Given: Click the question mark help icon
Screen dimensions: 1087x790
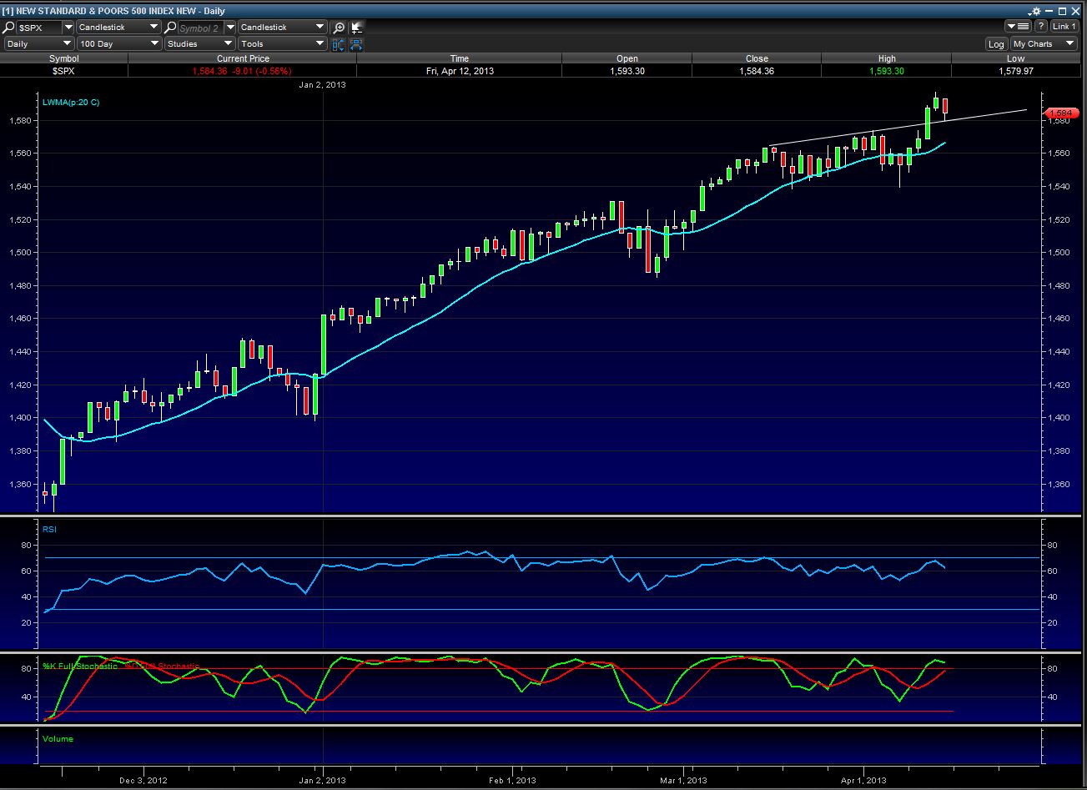Looking at the screenshot, I should (1040, 27).
